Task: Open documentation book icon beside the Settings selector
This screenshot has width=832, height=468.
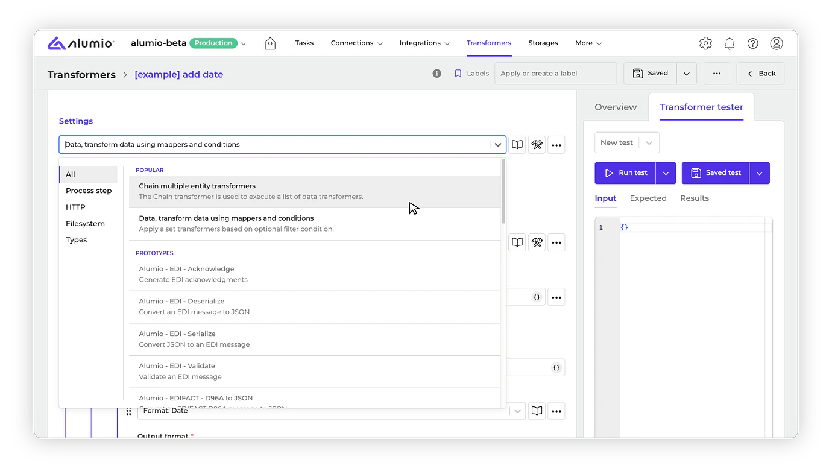Action: [517, 145]
